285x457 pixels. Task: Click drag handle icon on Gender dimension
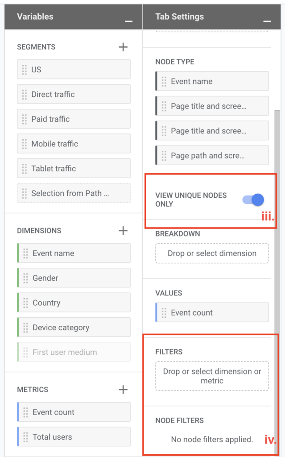[x=25, y=278]
